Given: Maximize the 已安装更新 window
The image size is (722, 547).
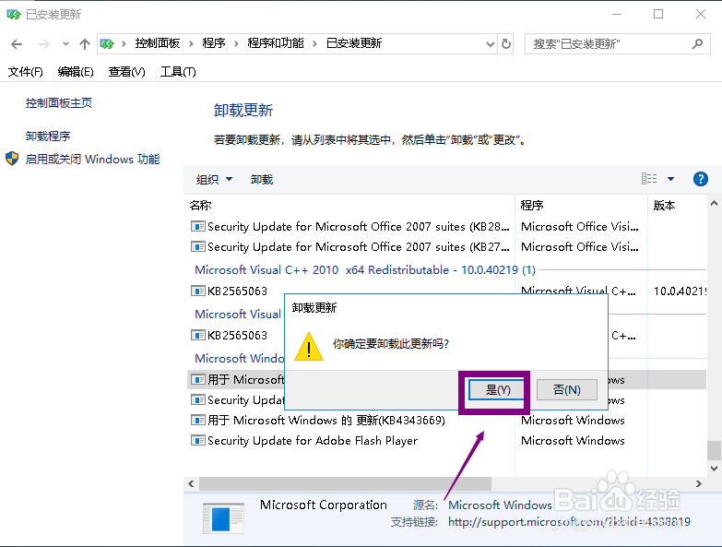Looking at the screenshot, I should 658,14.
